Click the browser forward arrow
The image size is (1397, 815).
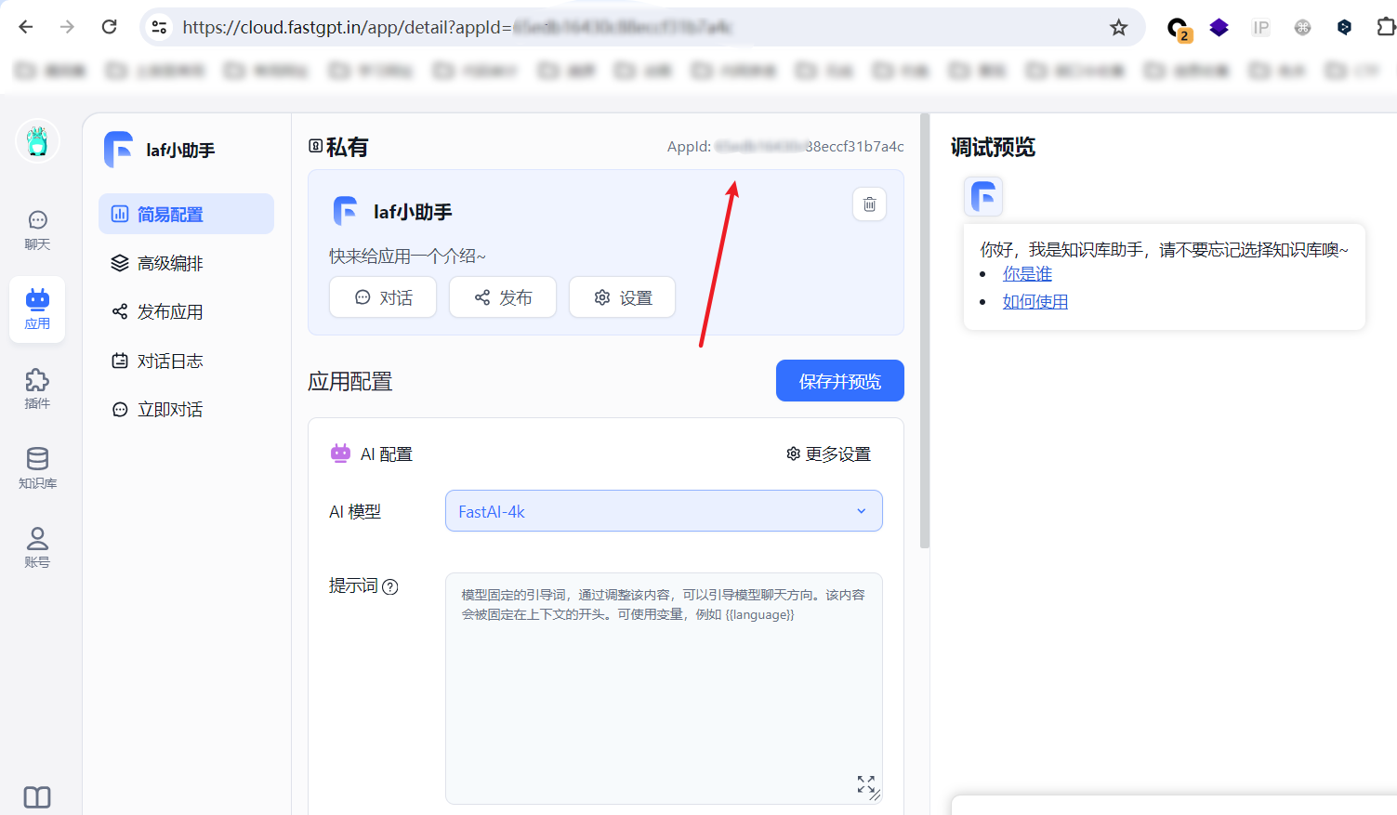point(67,27)
